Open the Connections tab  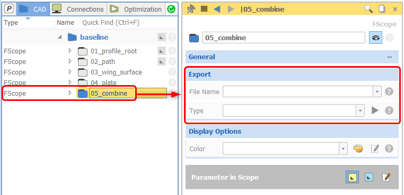(x=78, y=10)
